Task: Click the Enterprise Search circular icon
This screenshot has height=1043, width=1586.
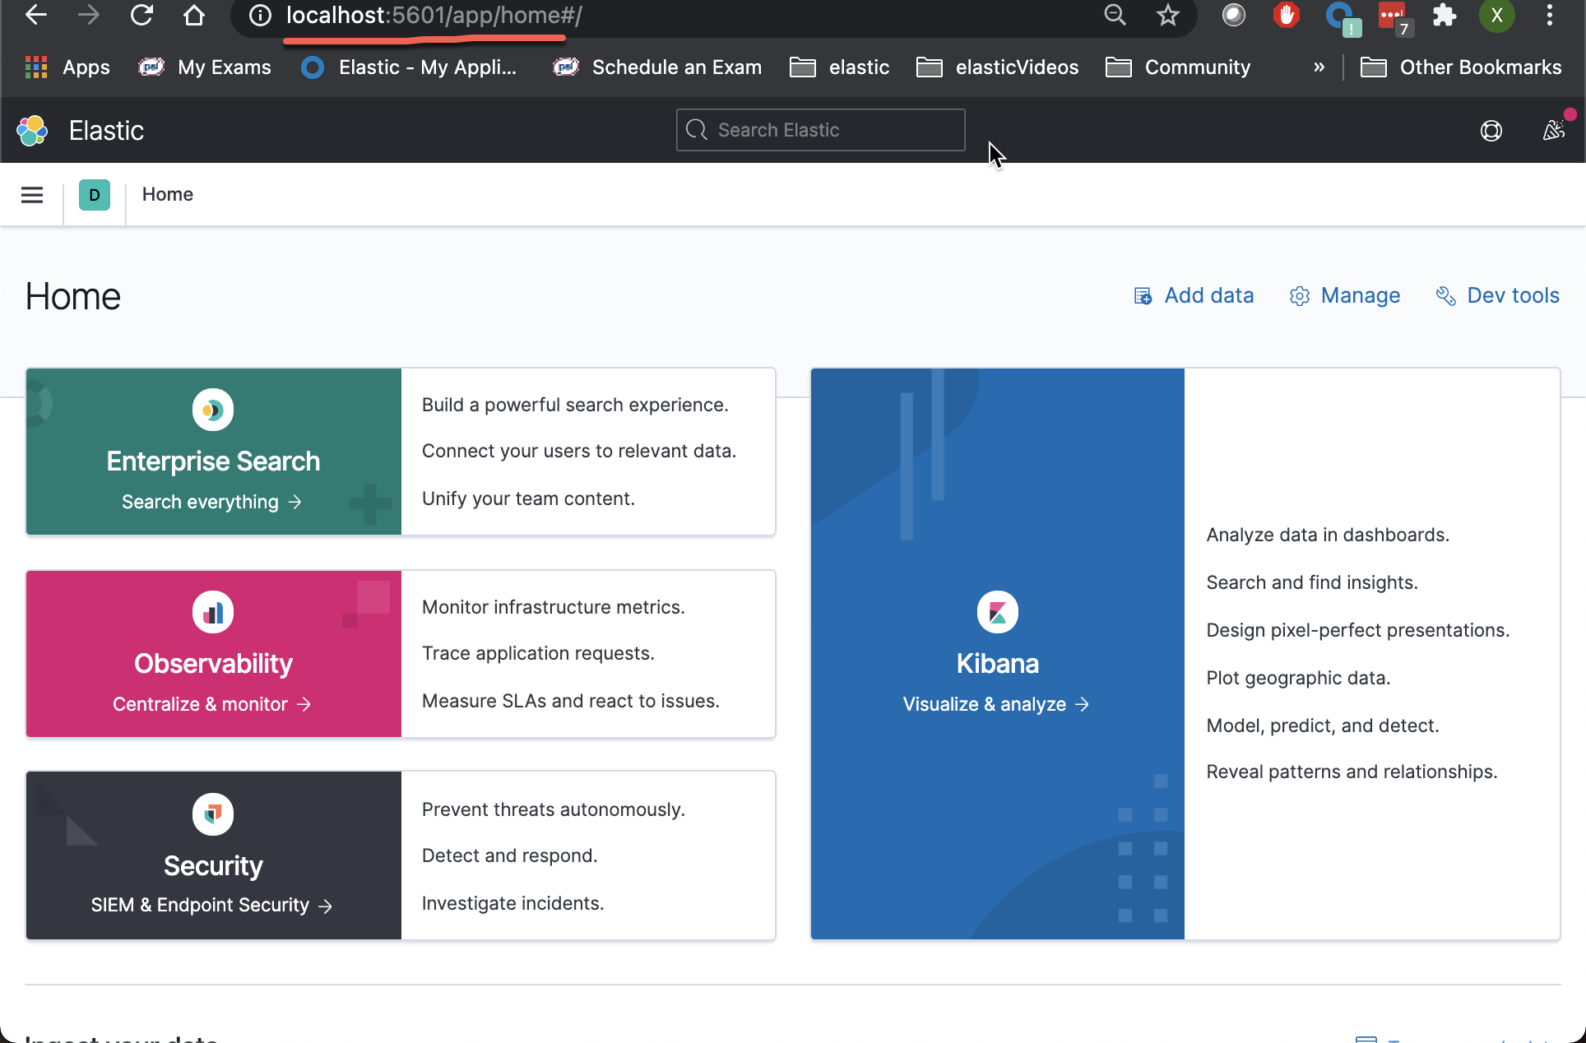Action: 213,410
